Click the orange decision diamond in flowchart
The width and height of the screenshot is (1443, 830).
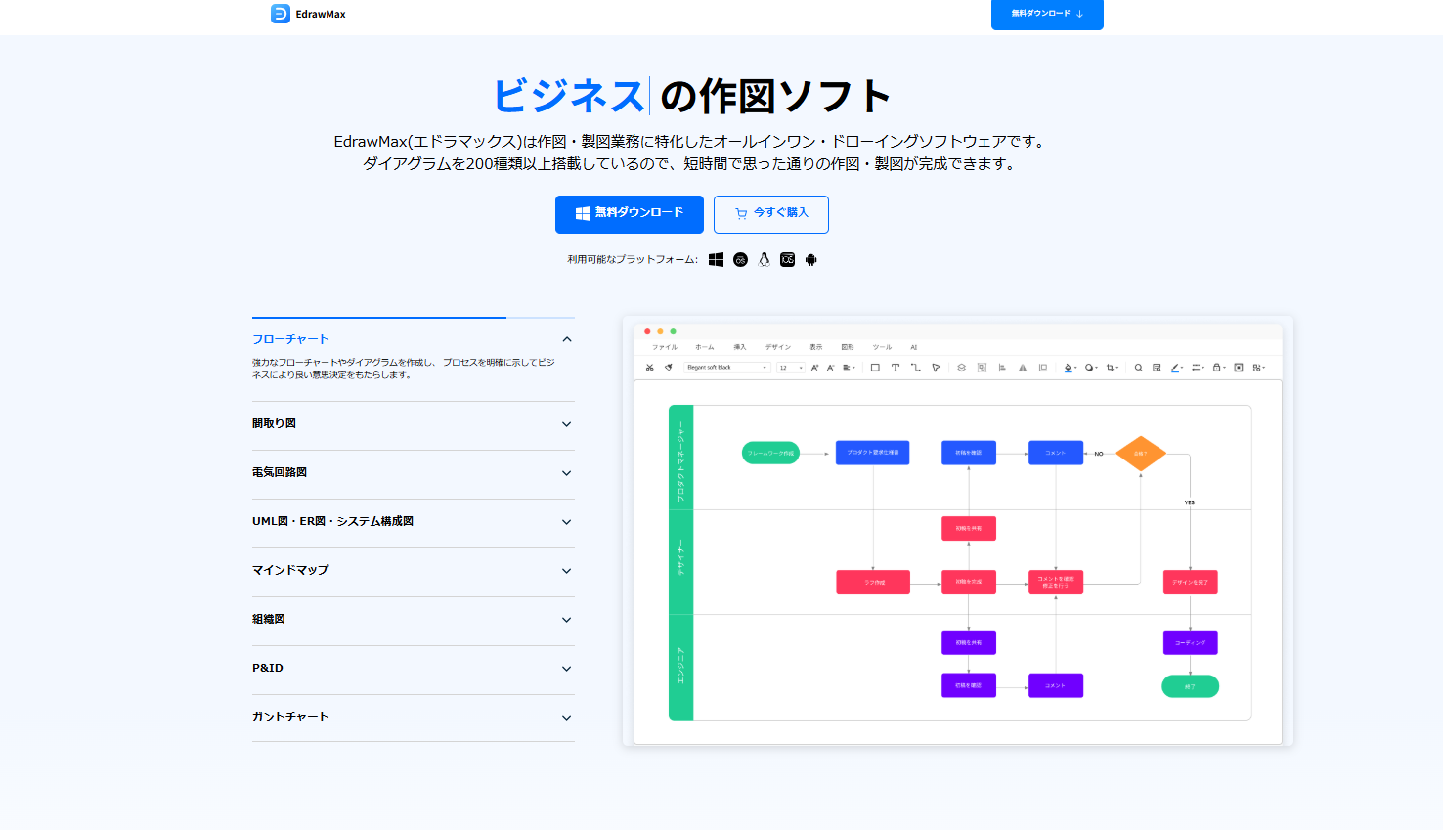[1141, 454]
